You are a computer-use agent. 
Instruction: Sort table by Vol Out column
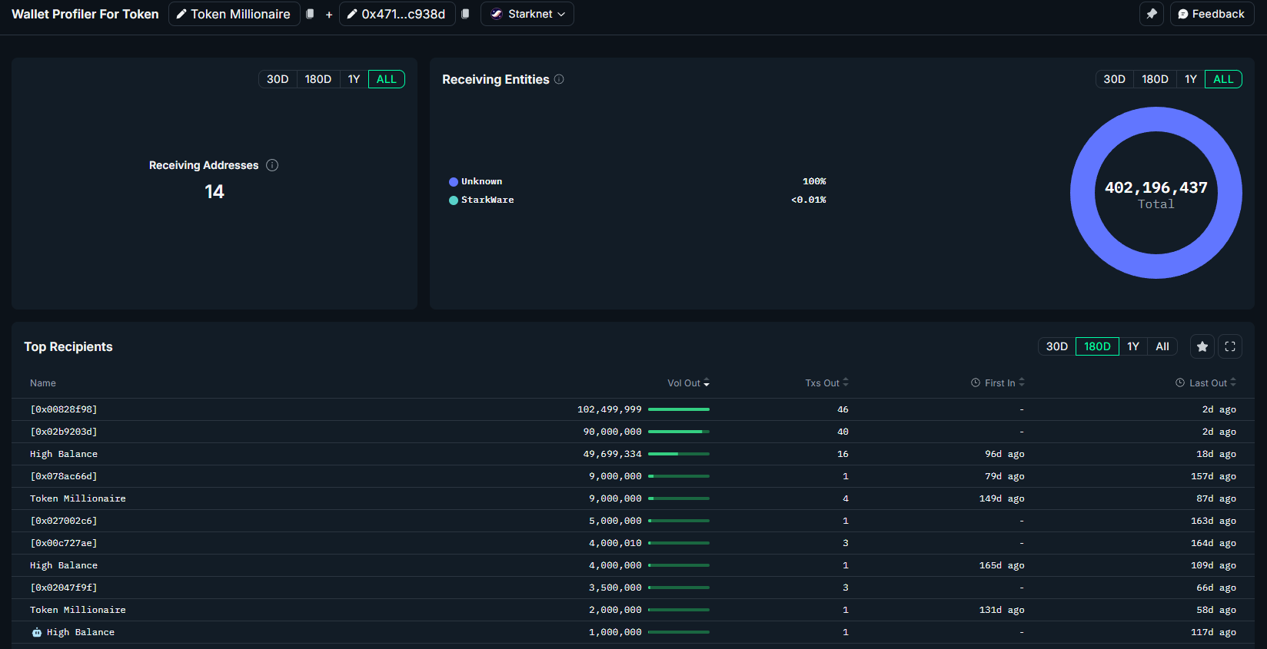(x=688, y=382)
